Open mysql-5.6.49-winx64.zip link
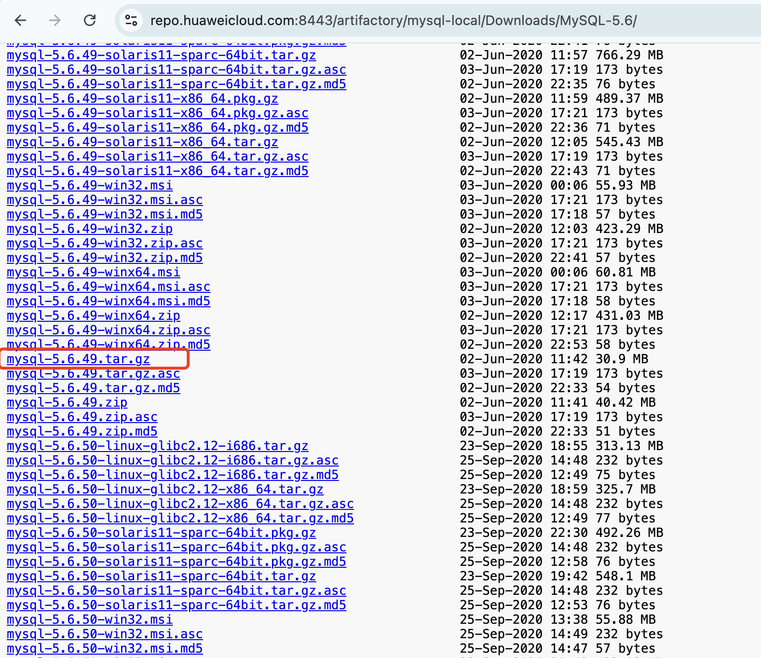 (x=93, y=315)
